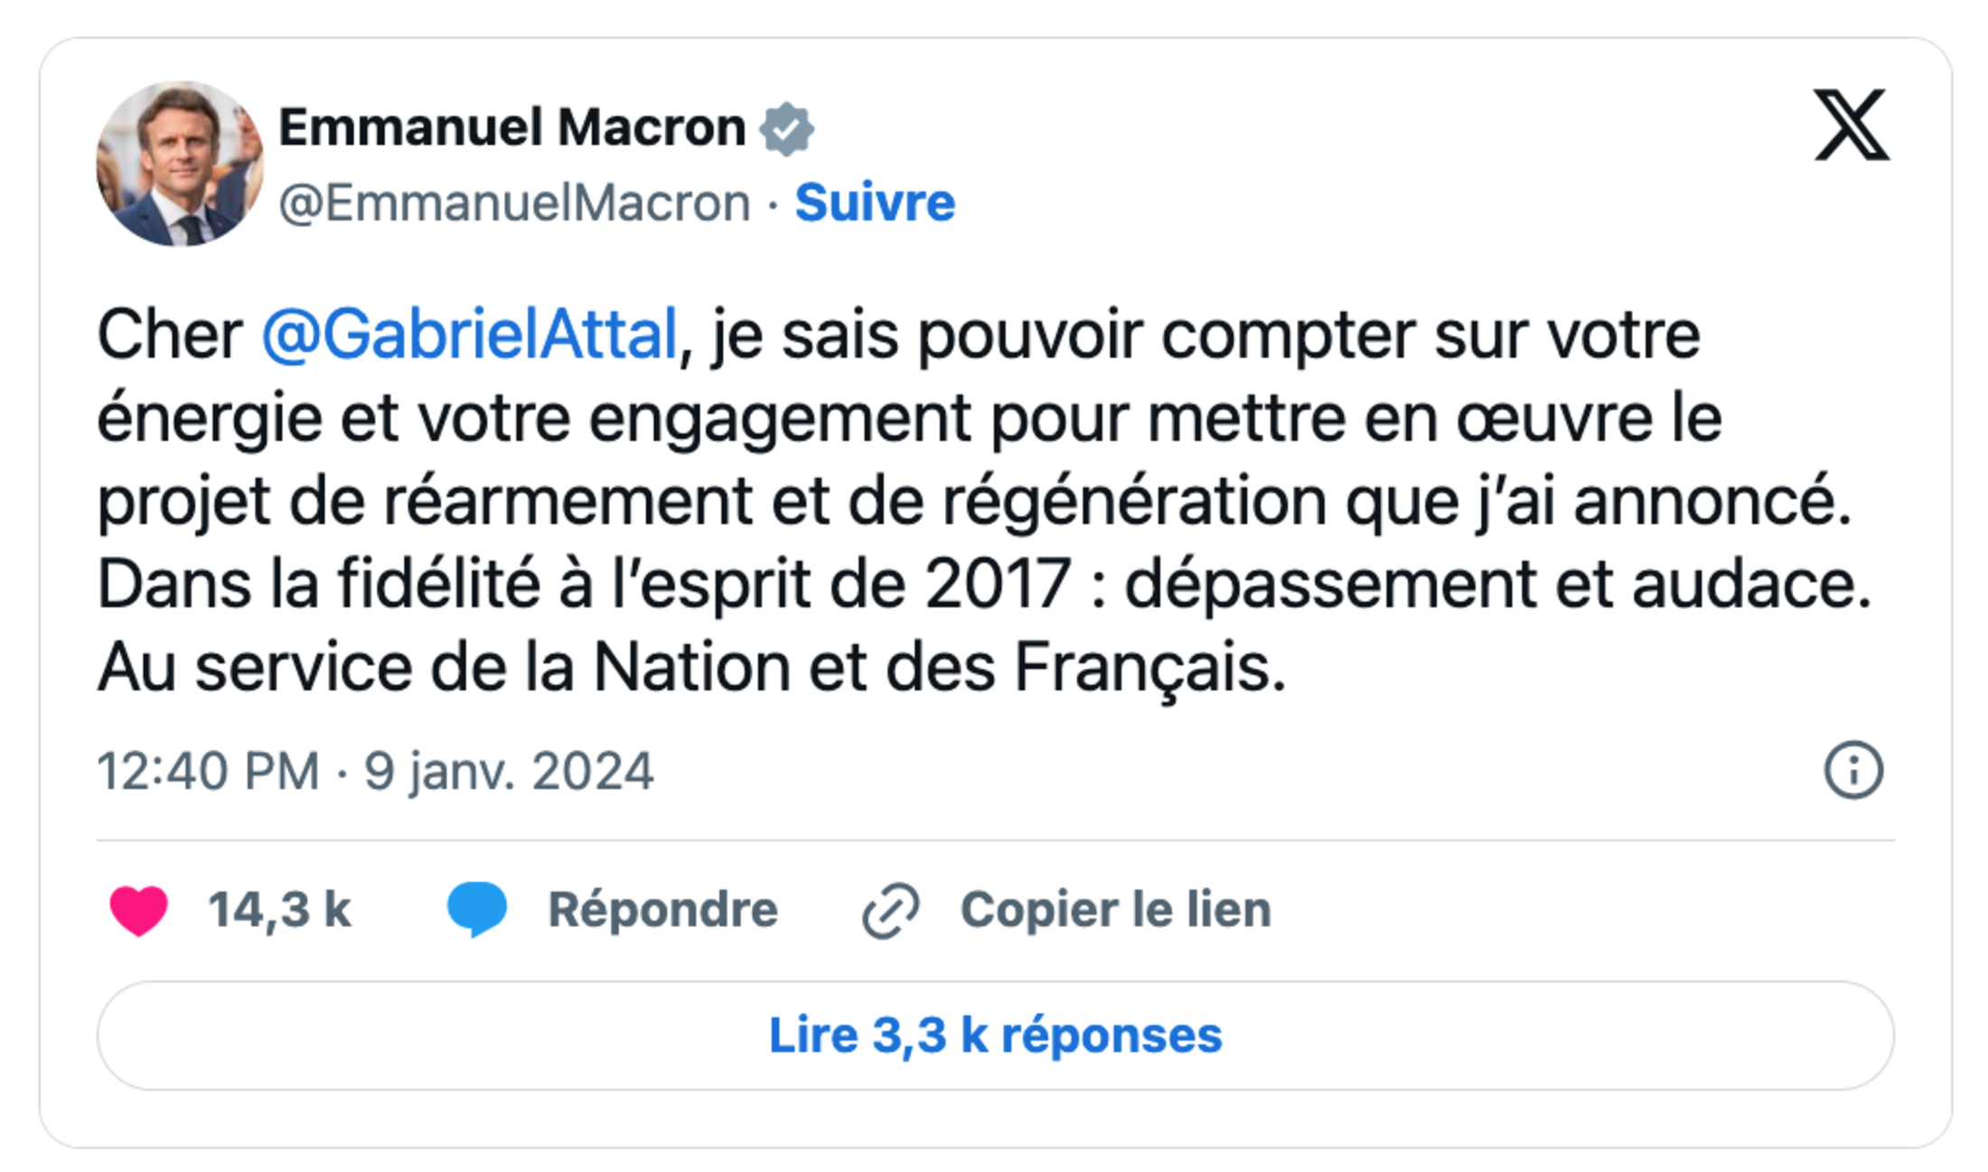Screen dimensions: 1988x1172
Task: Select the Copier le lien text
Action: [x=1115, y=909]
